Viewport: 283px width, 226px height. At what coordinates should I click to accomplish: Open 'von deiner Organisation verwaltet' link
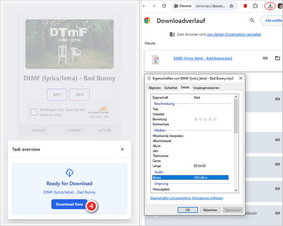click(234, 34)
